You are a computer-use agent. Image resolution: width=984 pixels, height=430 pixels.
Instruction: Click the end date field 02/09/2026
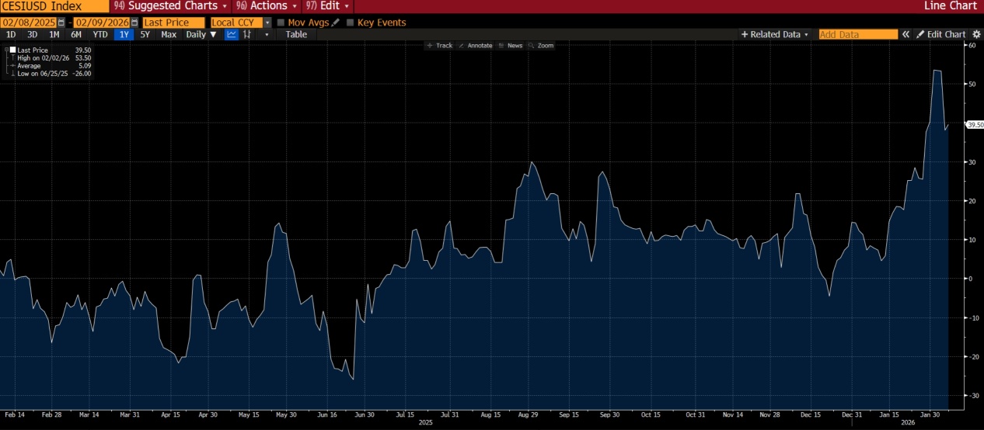click(102, 23)
